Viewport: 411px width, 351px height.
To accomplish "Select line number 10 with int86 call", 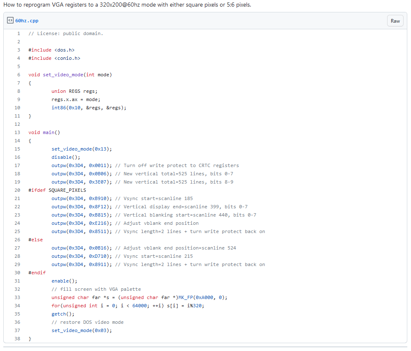I will pos(17,108).
